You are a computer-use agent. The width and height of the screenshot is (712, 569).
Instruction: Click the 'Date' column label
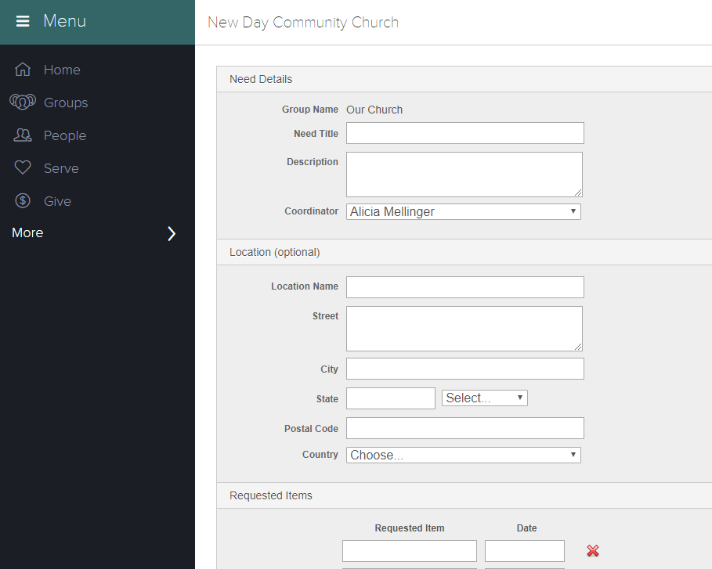526,528
